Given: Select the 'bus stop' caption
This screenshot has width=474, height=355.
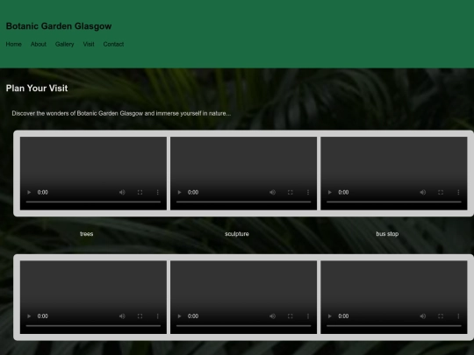Looking at the screenshot, I should [x=387, y=234].
